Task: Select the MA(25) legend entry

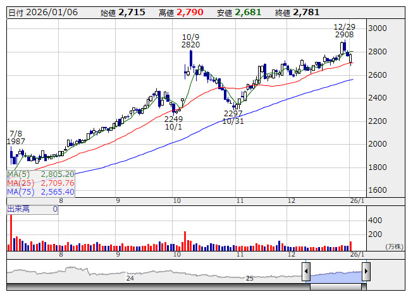Action: [x=40, y=183]
